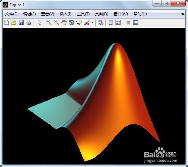The image size is (188, 167).
Task: Create a new figure with toolbar icon
Action: 6,22
